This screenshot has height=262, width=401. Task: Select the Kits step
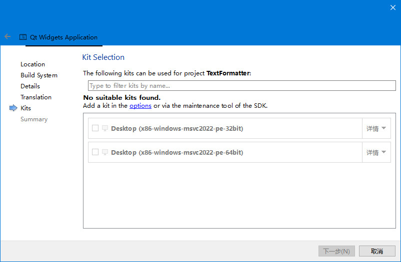pyautogui.click(x=25, y=108)
